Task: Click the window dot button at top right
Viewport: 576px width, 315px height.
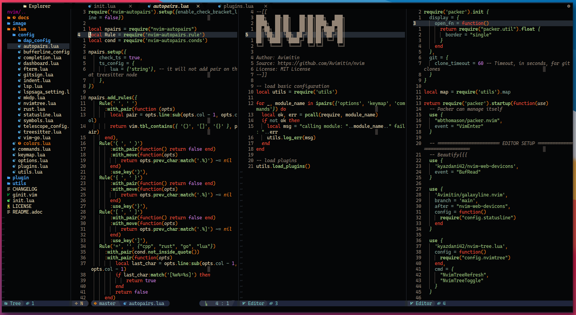Action: (568, 6)
